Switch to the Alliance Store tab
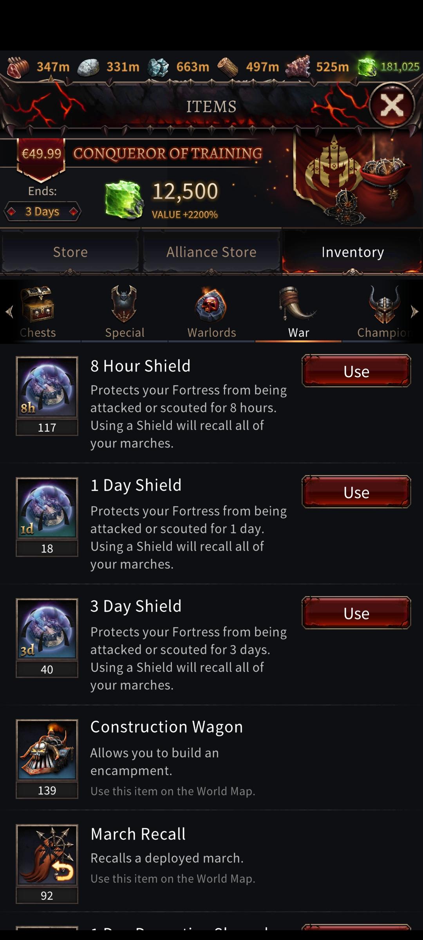The height and width of the screenshot is (940, 423). pos(211,252)
